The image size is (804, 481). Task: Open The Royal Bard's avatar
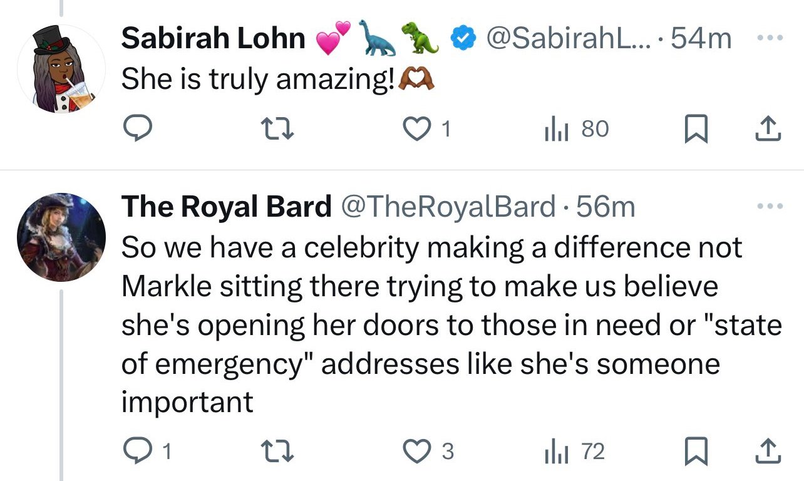[61, 237]
